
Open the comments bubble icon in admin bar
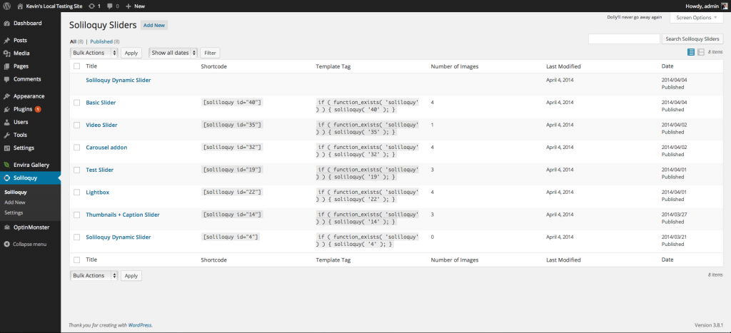(110, 6)
